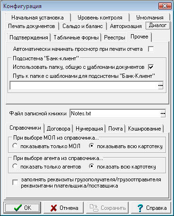Screen dimensions: 174x216
Task: Click the ellipsis button for Банк-Клиент templates path
Action: 160,85
